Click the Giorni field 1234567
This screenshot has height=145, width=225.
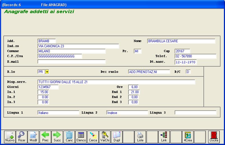tap(48, 87)
